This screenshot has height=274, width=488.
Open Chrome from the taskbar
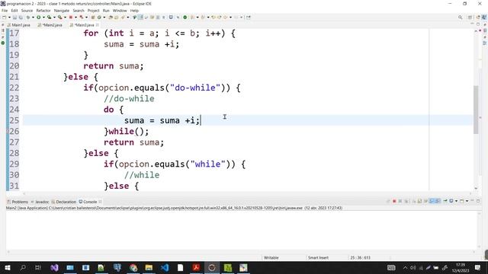pyautogui.click(x=133, y=267)
